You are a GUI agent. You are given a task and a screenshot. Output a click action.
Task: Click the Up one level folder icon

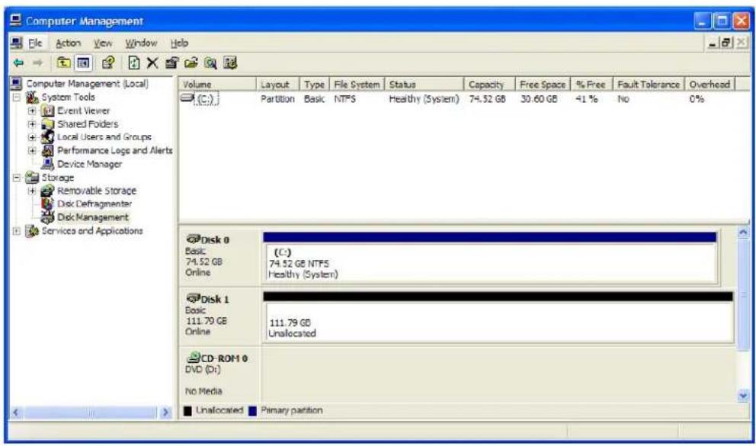(63, 63)
